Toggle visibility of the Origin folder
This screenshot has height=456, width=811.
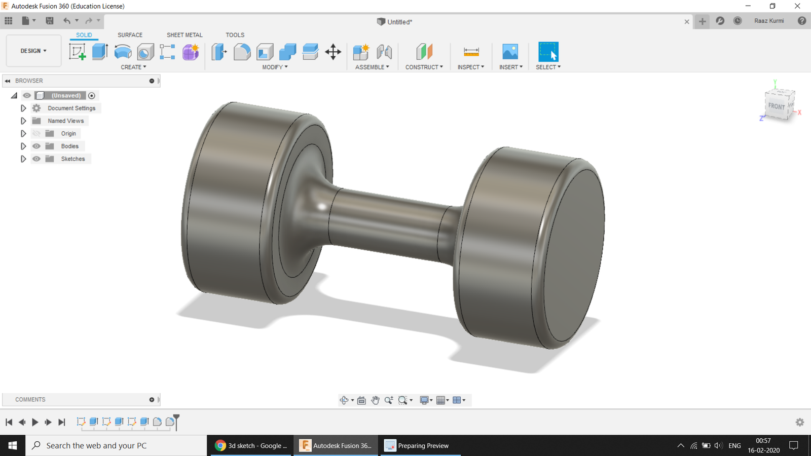[x=36, y=133]
